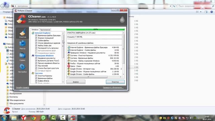Viewport: 215px width, 121px height.
Task: Toggle Файлы Index.dat checkbox
Action: [x=36, y=46]
